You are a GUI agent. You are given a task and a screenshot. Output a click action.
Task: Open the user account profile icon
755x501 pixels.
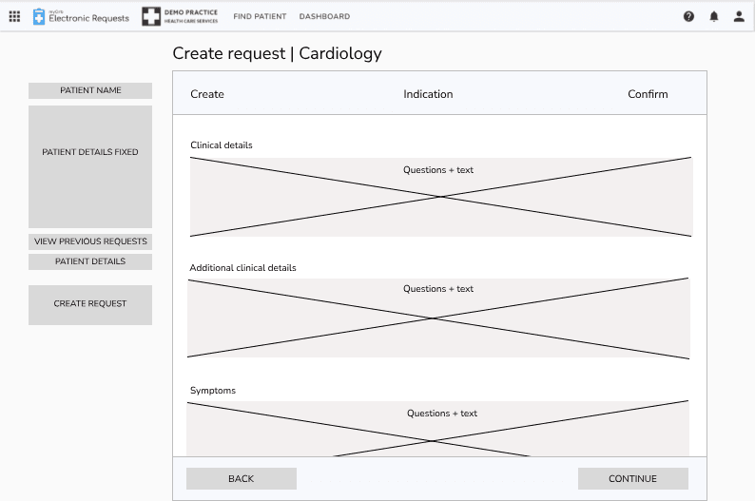(739, 16)
